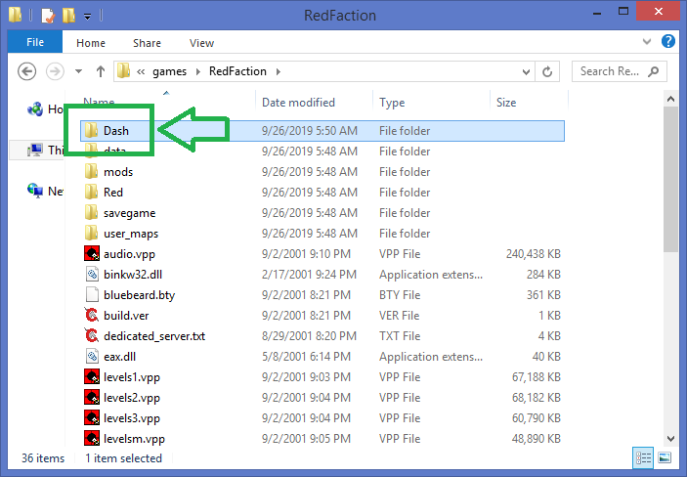Switch to the View tab

[201, 43]
